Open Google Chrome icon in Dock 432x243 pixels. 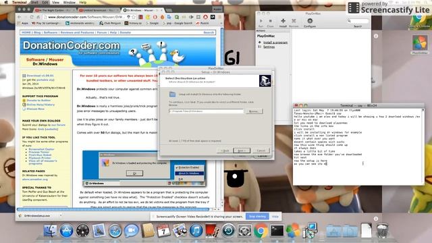point(261,231)
